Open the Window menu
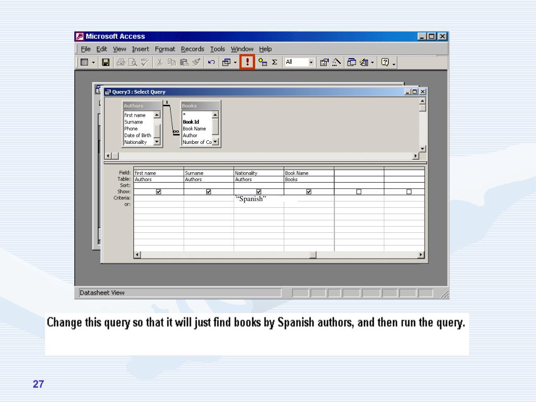 tap(242, 49)
